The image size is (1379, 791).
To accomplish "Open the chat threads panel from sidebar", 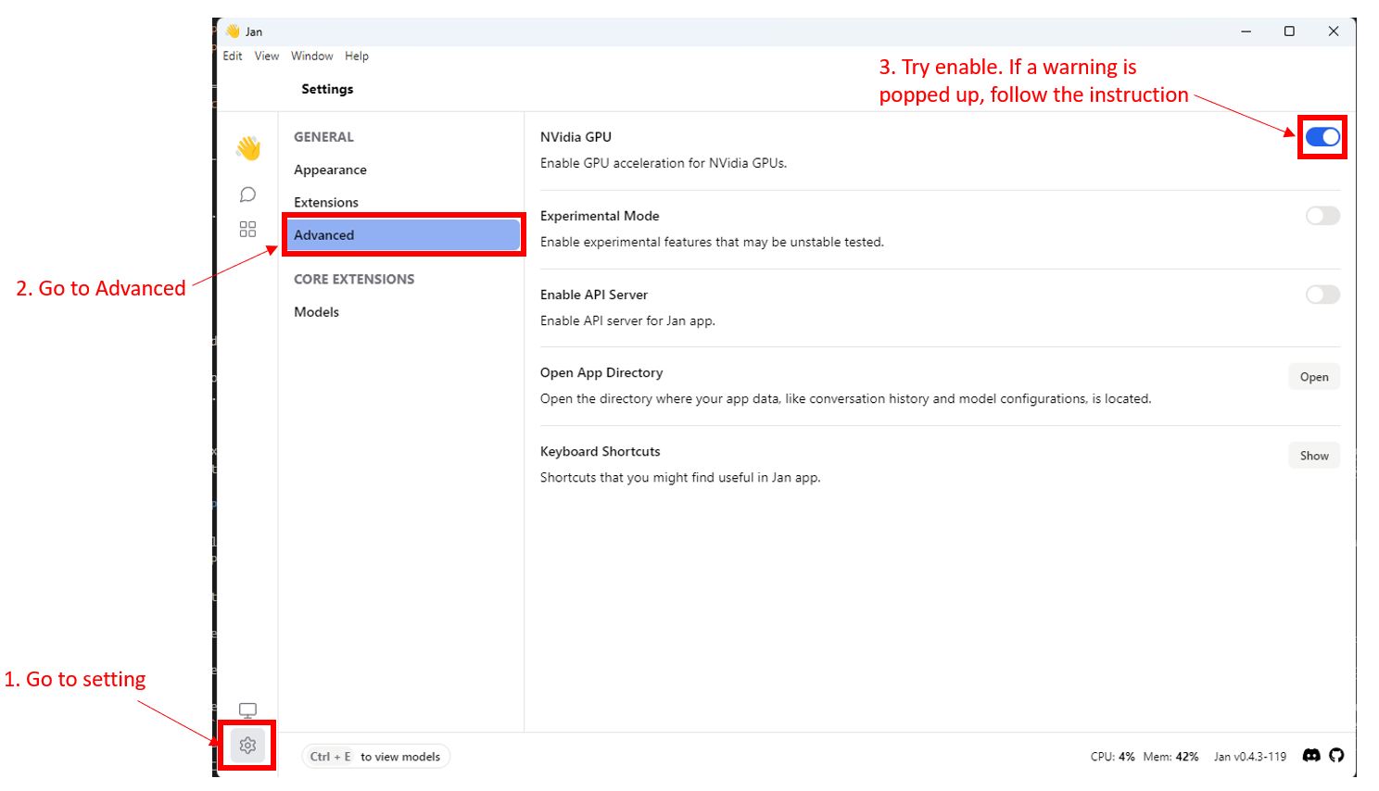I will point(247,195).
